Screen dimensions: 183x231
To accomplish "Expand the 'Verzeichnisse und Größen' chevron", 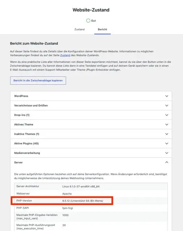I will click(x=167, y=105).
